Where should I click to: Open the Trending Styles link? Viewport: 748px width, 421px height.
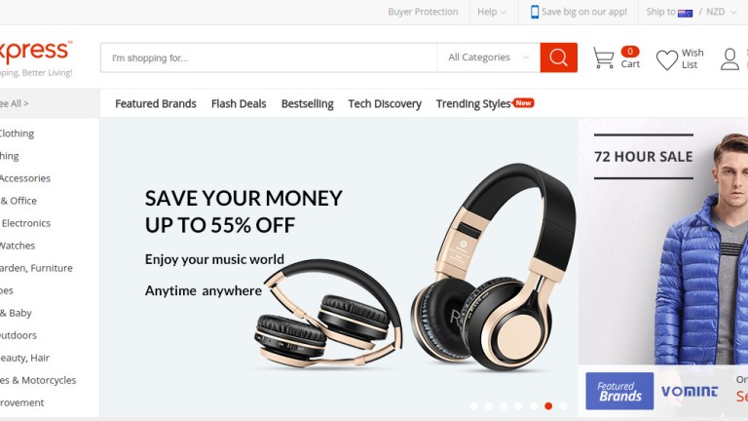tap(473, 104)
